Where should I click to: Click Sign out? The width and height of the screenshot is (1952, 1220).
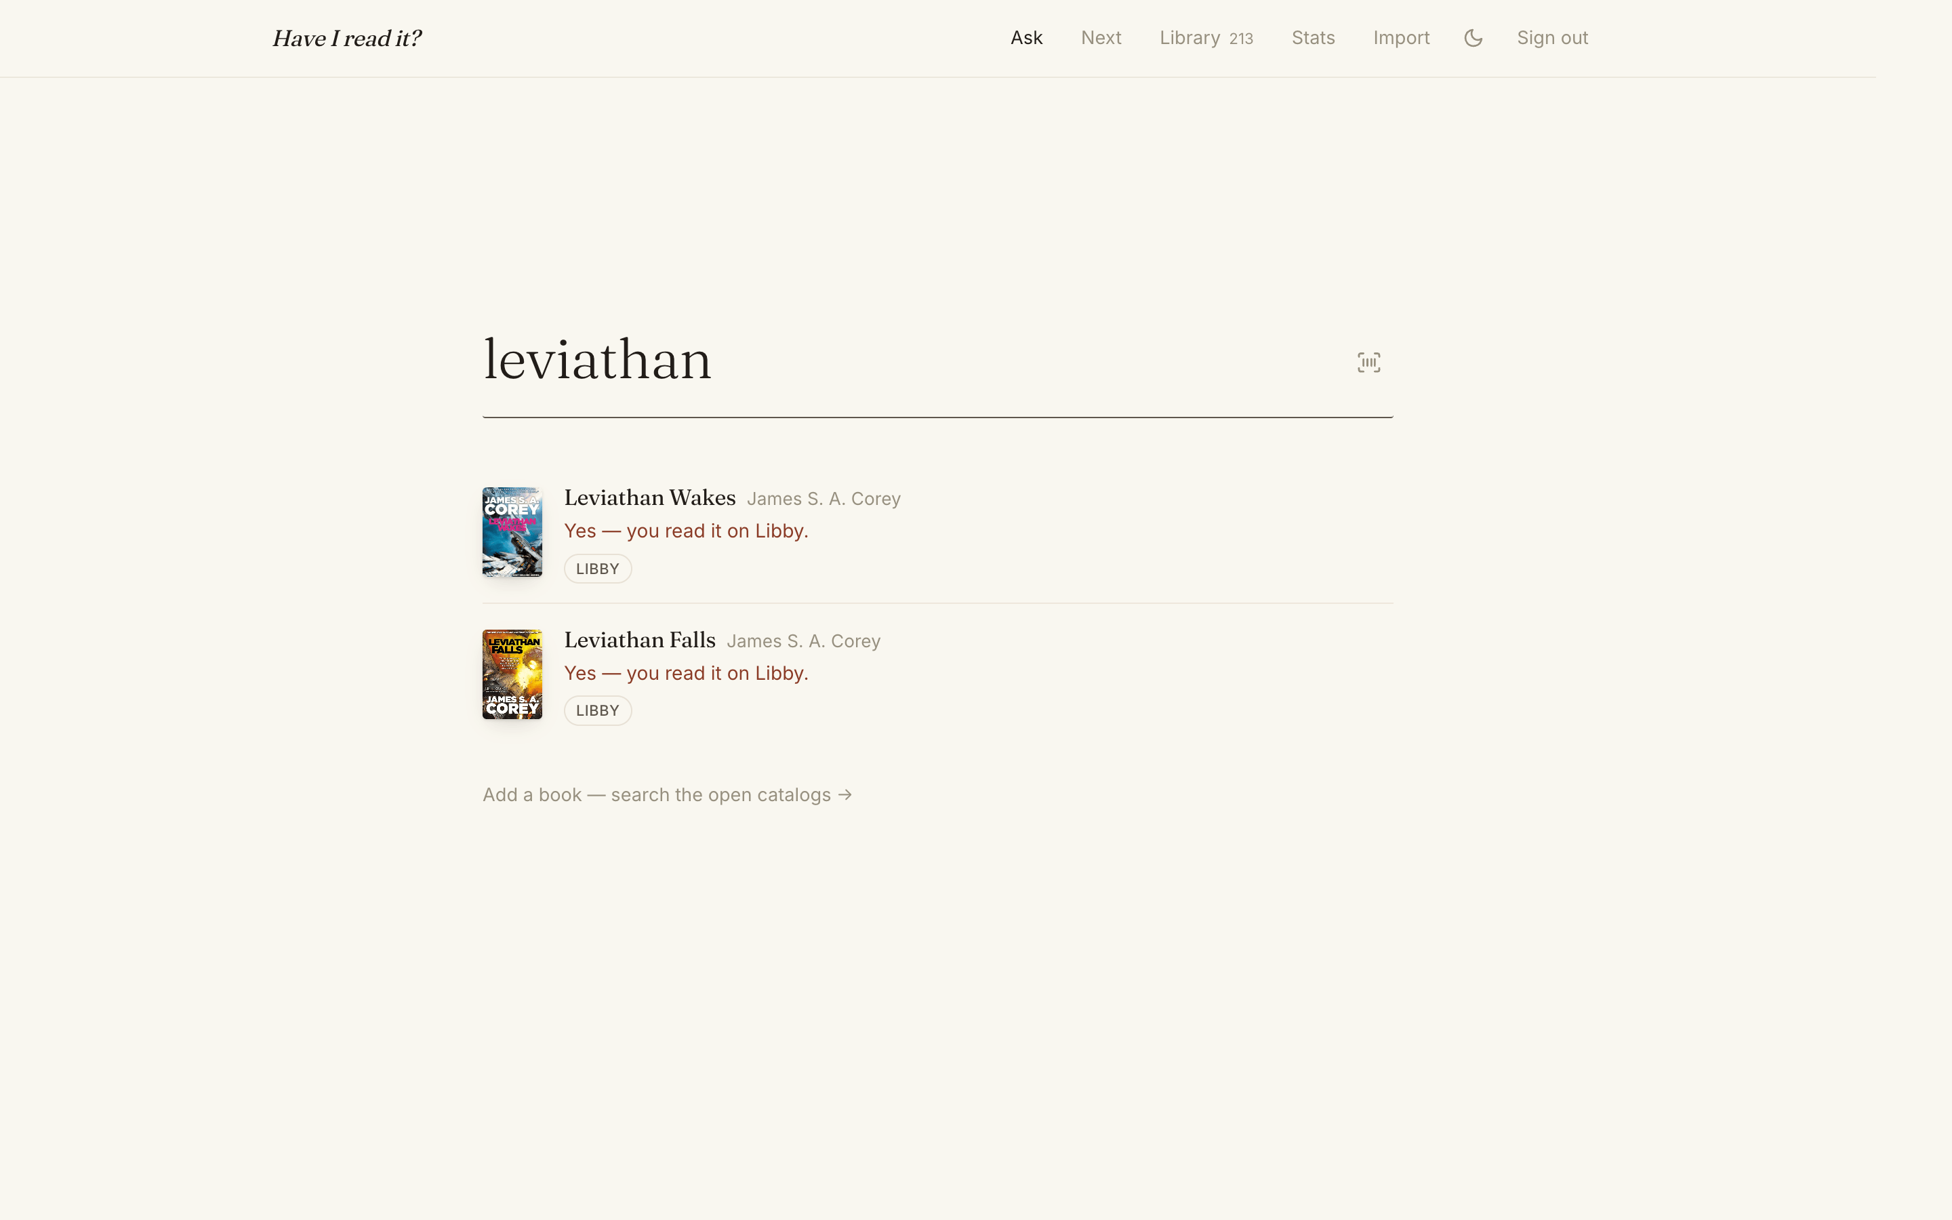[1552, 38]
